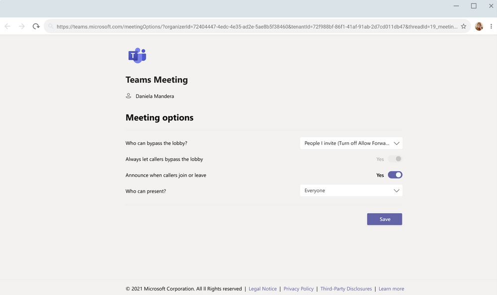Open the browser profile avatar
This screenshot has height=295, width=497.
479,26
